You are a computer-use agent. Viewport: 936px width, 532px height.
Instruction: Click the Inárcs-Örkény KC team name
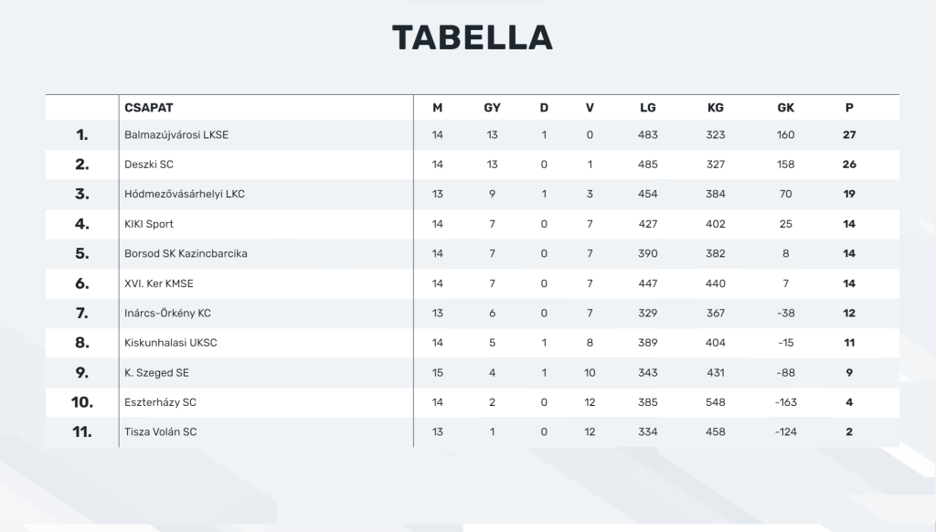(x=167, y=313)
